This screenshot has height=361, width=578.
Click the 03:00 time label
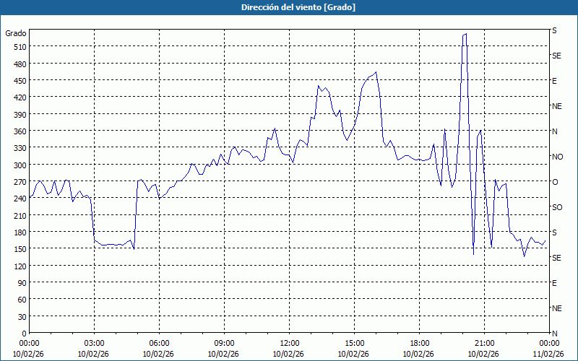[x=94, y=343]
